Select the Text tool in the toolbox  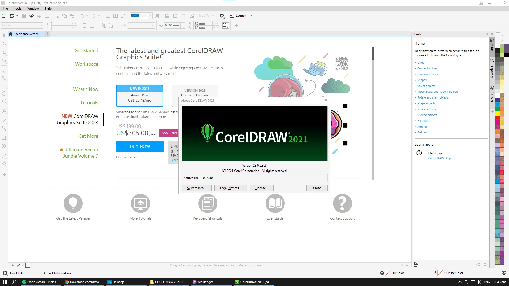[4, 111]
